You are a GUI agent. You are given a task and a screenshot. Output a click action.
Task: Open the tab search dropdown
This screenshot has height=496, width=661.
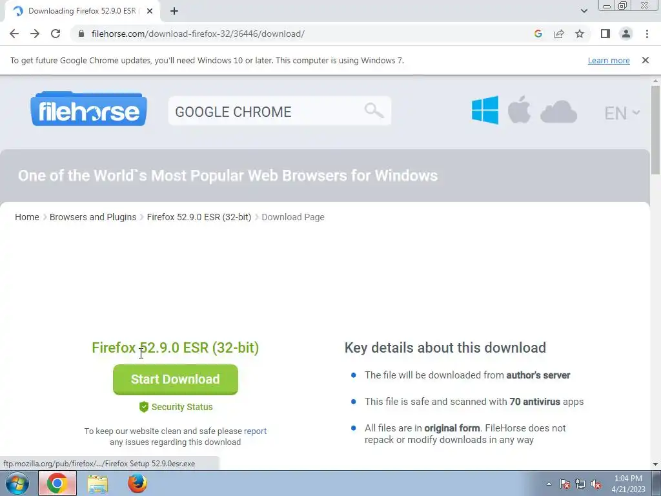tap(584, 11)
